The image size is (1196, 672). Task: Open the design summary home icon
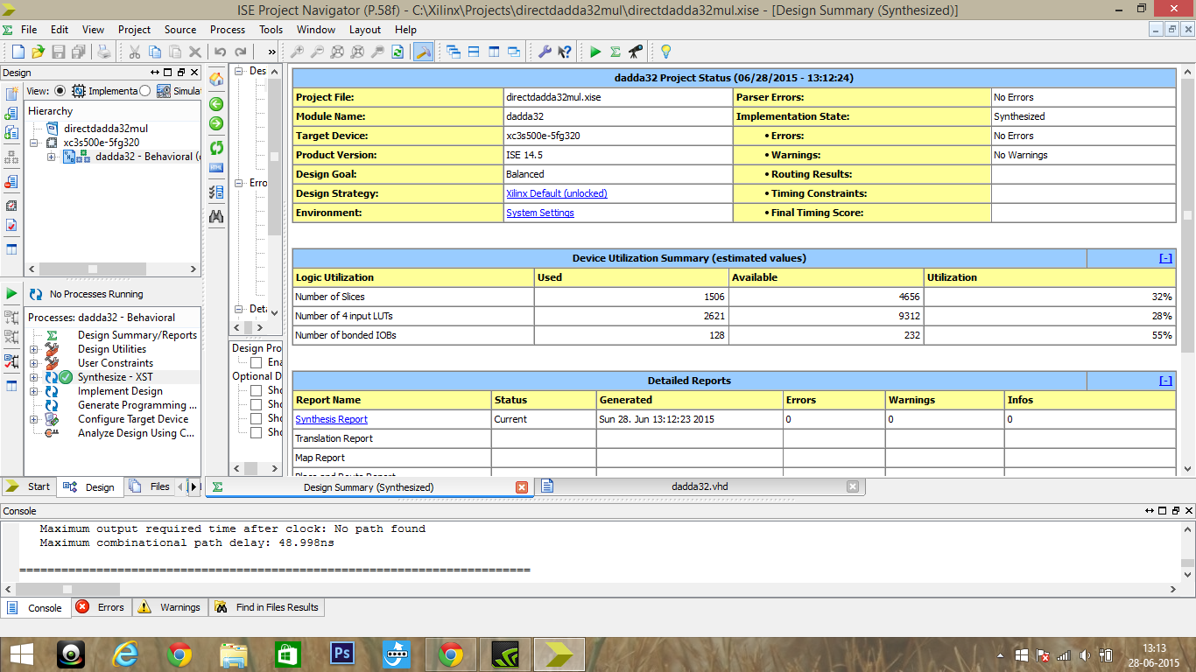tap(216, 80)
